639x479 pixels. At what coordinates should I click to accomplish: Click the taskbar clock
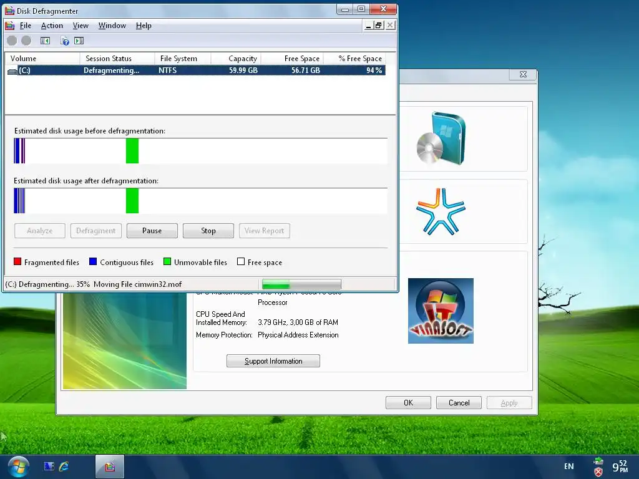(620, 467)
